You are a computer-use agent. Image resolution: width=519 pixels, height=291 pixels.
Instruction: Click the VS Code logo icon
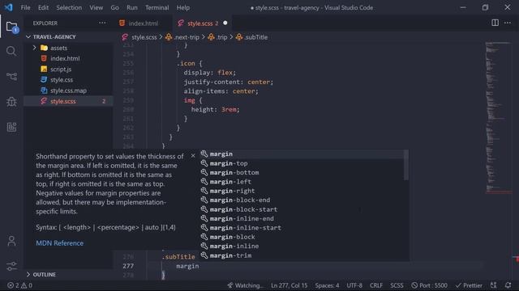tap(9, 7)
